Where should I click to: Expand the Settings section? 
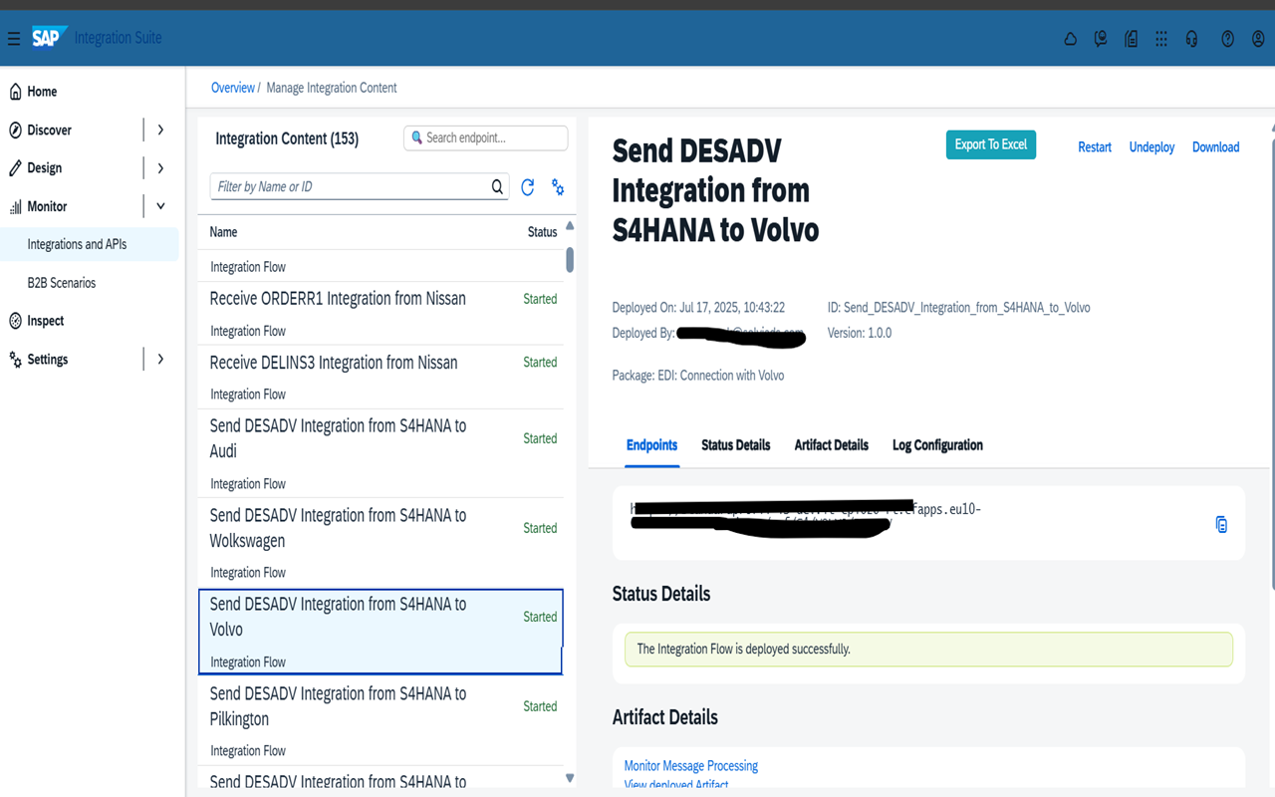(x=160, y=359)
